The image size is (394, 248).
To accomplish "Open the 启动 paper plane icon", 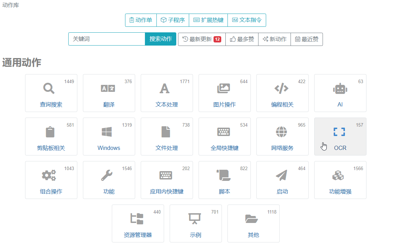I will click(281, 175).
